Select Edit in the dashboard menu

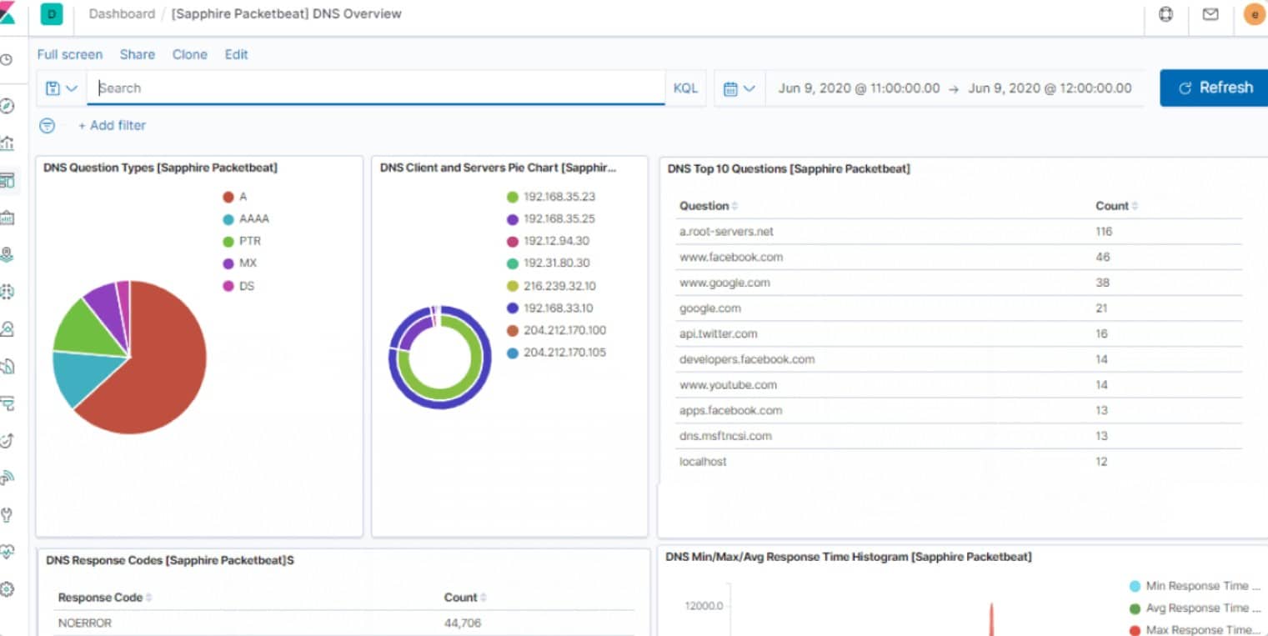[x=237, y=54]
